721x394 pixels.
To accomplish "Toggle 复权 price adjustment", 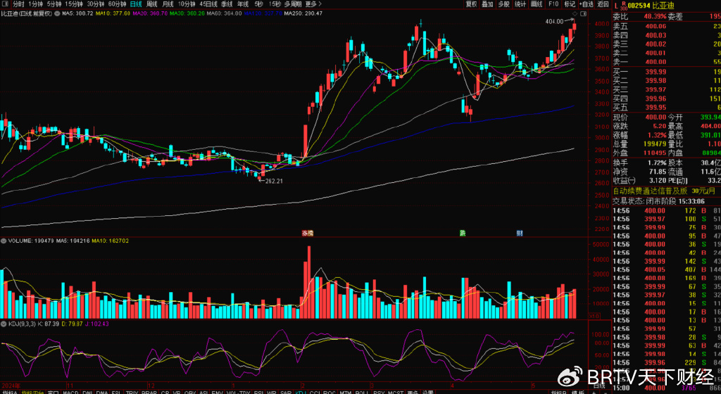I will pyautogui.click(x=471, y=4).
